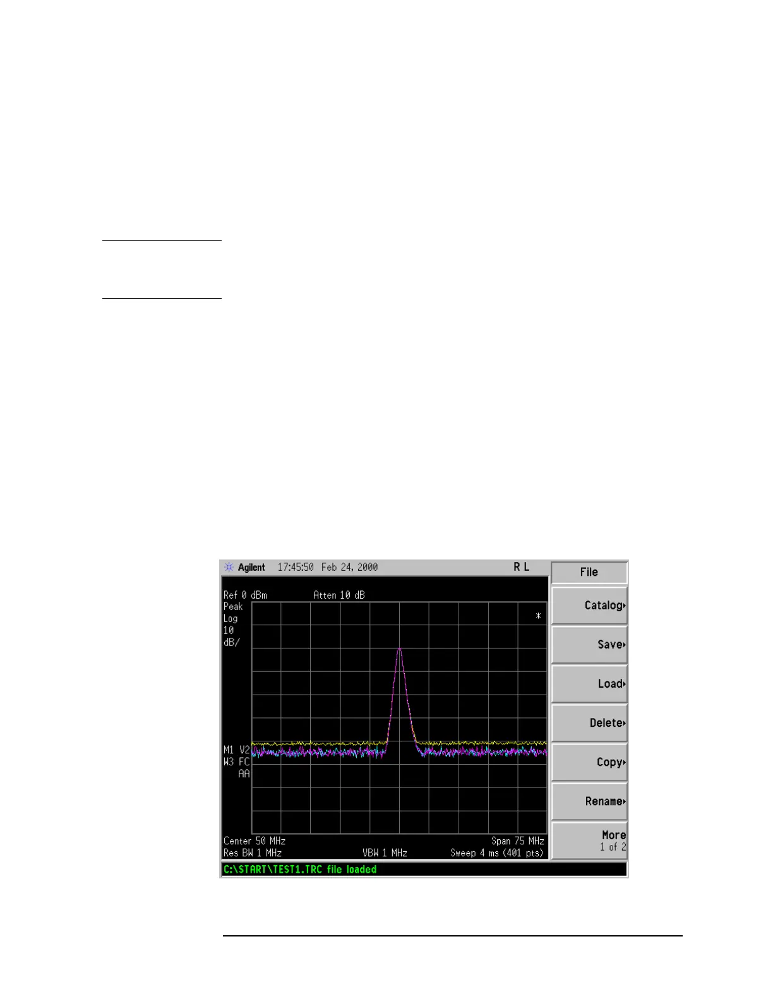Click the VBW 1 MHz readout

pyautogui.click(x=385, y=853)
